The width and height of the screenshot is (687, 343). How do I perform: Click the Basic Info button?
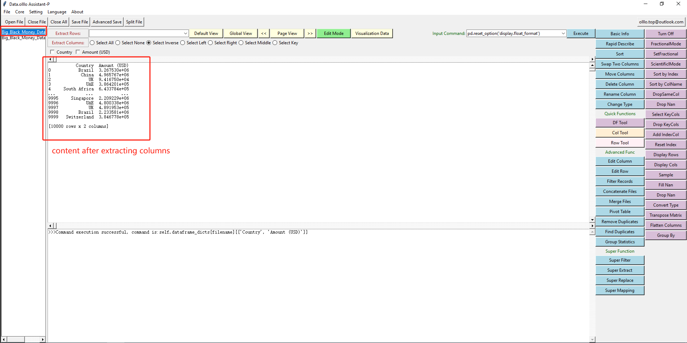click(620, 34)
